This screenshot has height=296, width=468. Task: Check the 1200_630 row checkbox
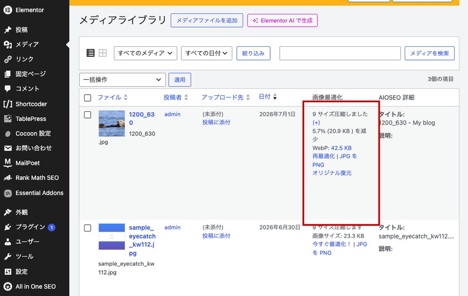tap(87, 114)
